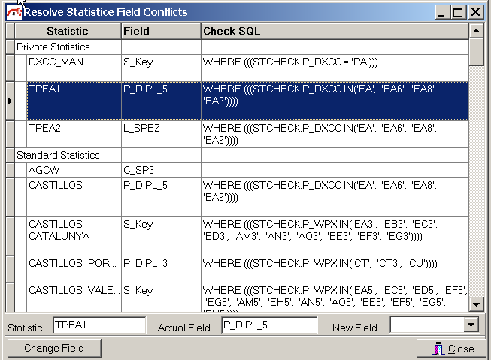
Task: Open the New Field dropdown
Action: (x=471, y=325)
